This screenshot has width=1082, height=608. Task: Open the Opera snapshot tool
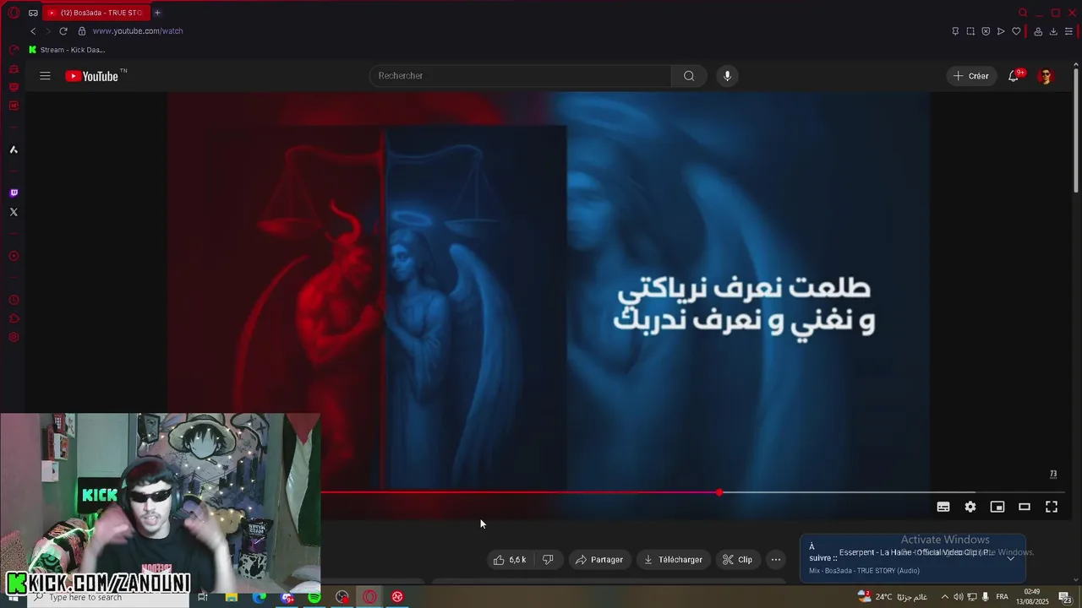[x=970, y=31]
